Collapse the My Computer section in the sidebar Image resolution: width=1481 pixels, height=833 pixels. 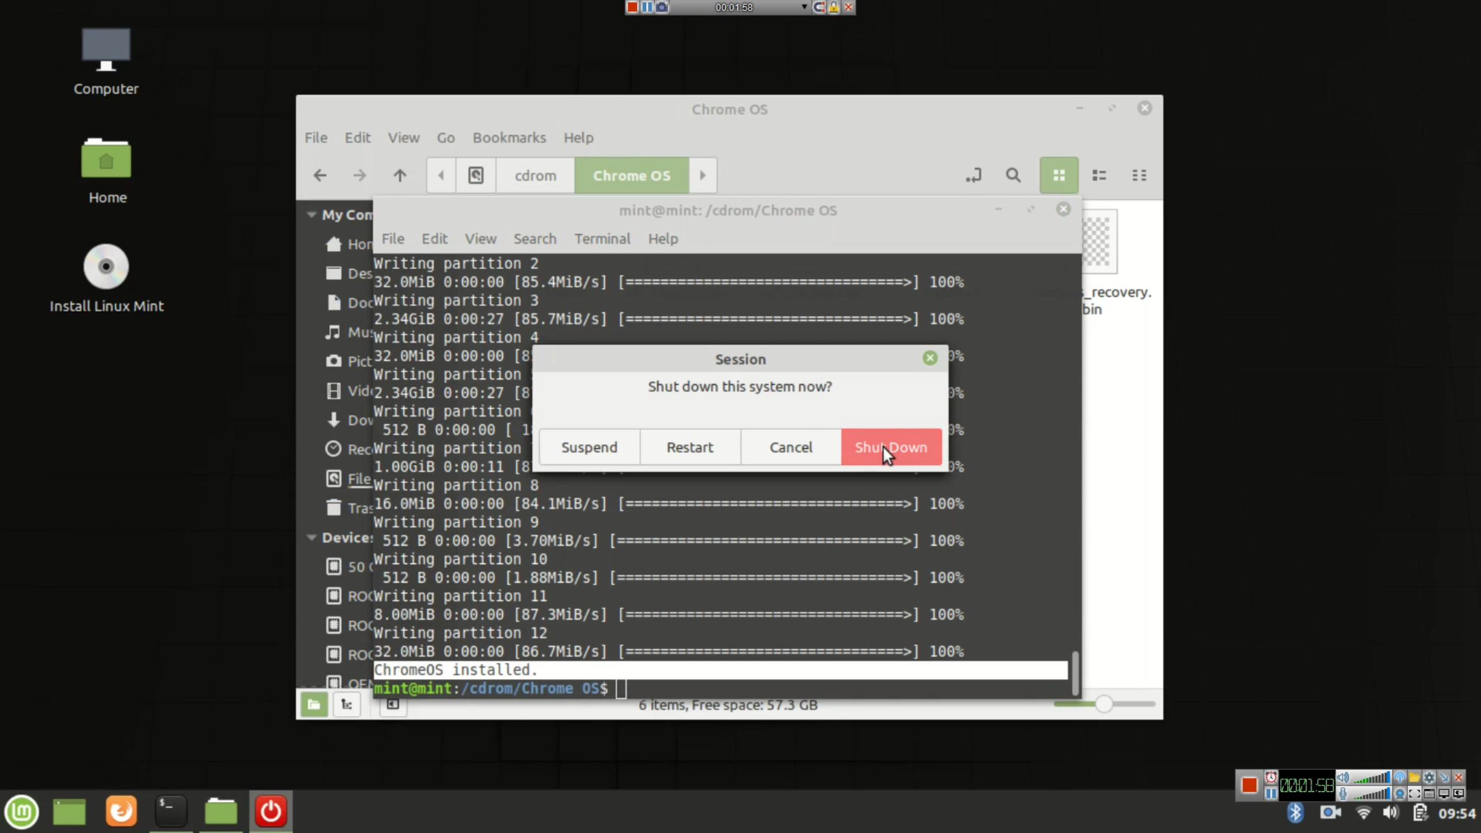(x=311, y=215)
